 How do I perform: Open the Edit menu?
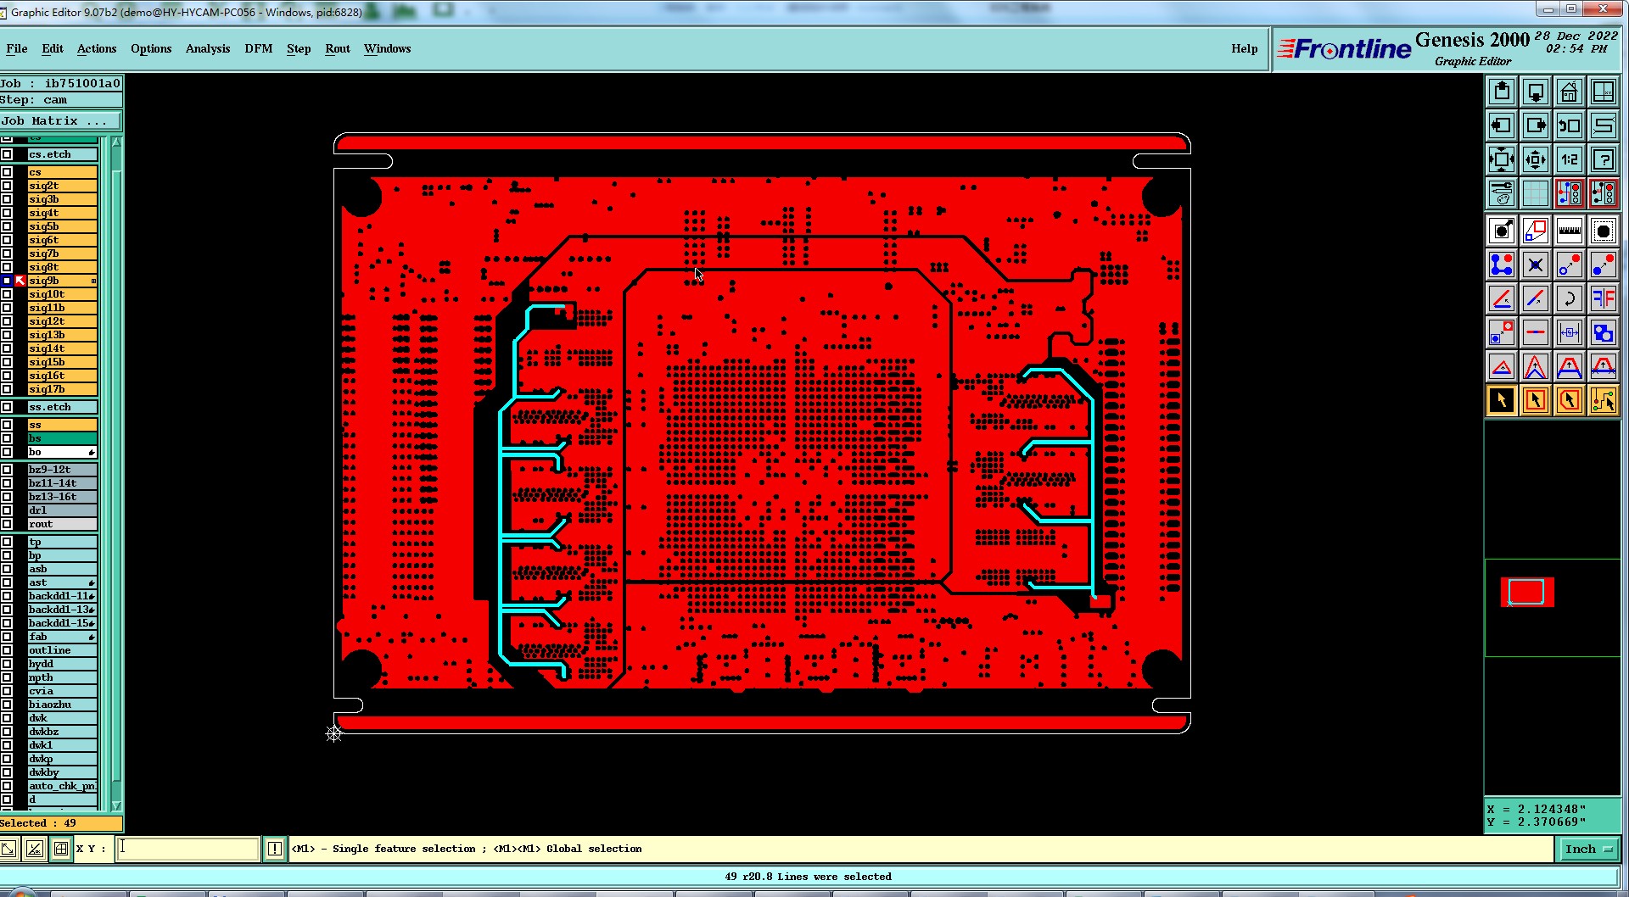tap(53, 48)
